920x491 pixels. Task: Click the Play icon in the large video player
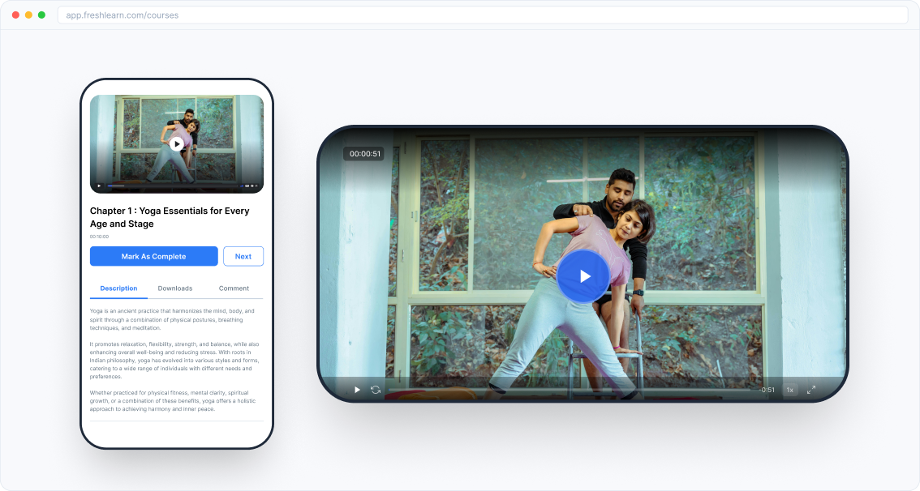(x=357, y=390)
